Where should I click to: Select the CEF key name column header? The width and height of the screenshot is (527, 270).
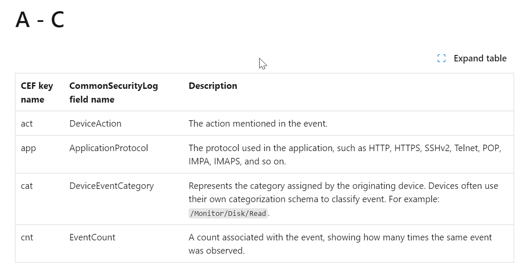click(x=37, y=92)
